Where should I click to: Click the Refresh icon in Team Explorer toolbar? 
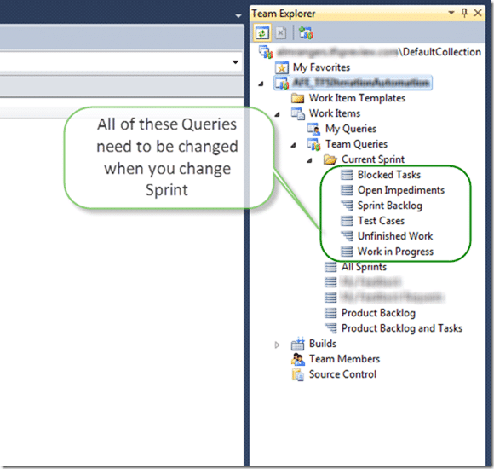(x=261, y=32)
